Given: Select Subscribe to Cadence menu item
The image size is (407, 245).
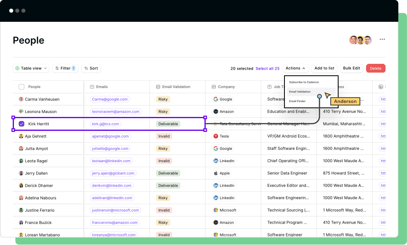Looking at the screenshot, I should [304, 82].
